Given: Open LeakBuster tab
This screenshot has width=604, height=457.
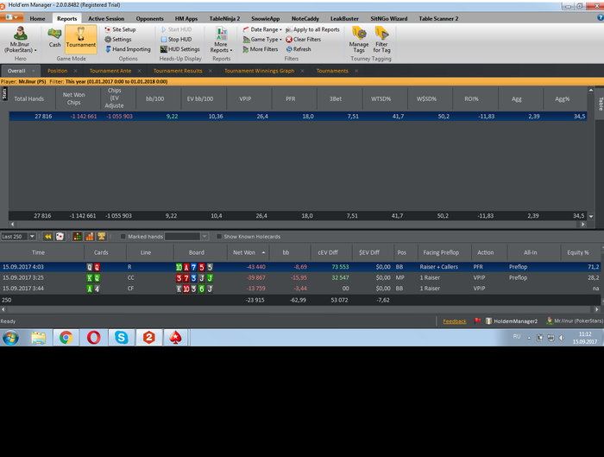Looking at the screenshot, I should [x=344, y=18].
